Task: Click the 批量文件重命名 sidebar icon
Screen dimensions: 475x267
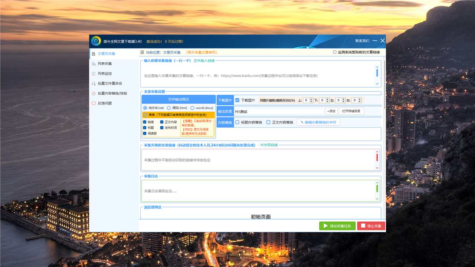Action: tap(94, 84)
